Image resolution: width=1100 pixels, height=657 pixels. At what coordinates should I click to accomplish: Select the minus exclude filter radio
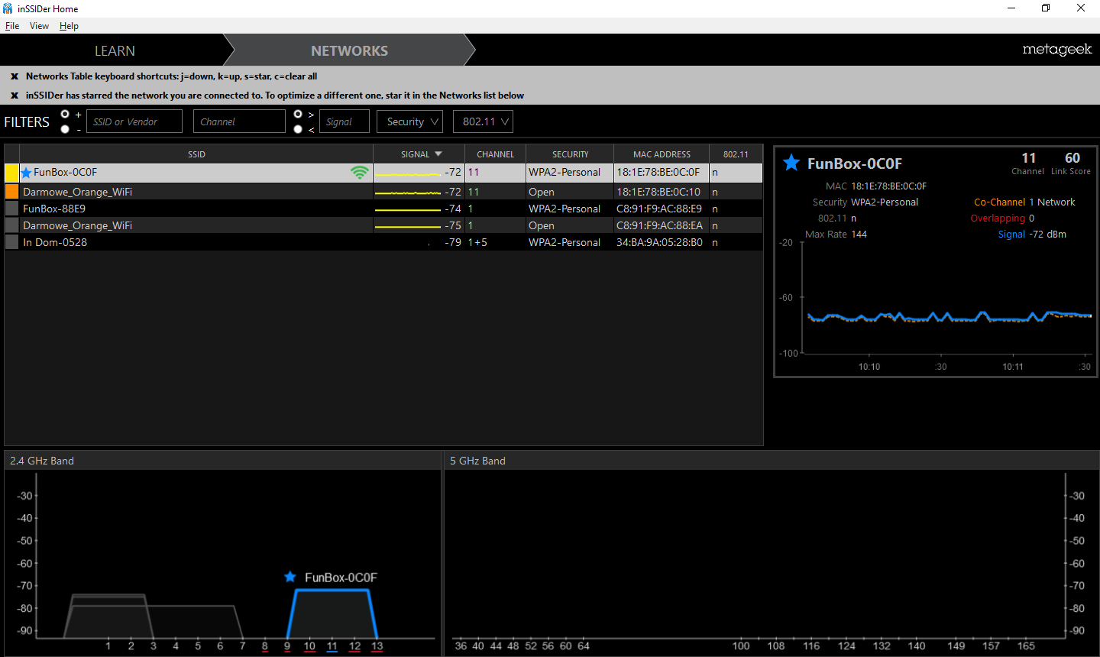65,129
